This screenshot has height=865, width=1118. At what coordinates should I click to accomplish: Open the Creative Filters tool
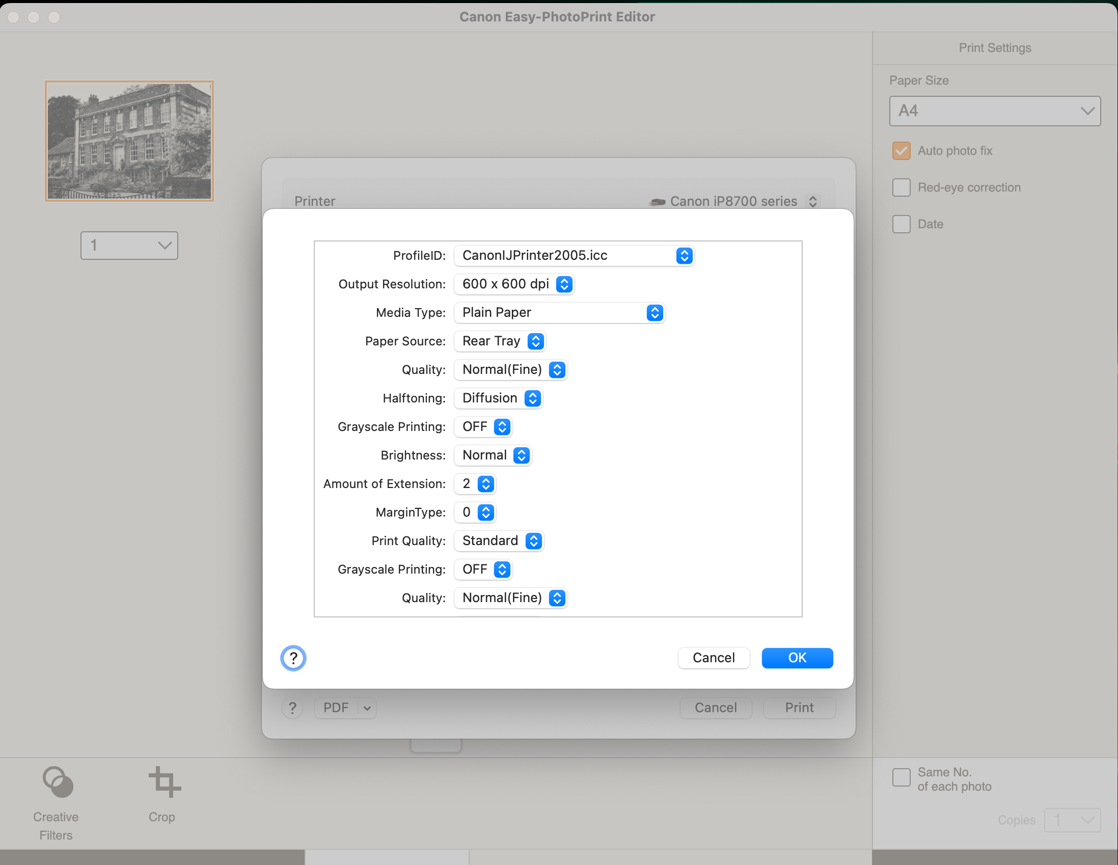(x=57, y=802)
